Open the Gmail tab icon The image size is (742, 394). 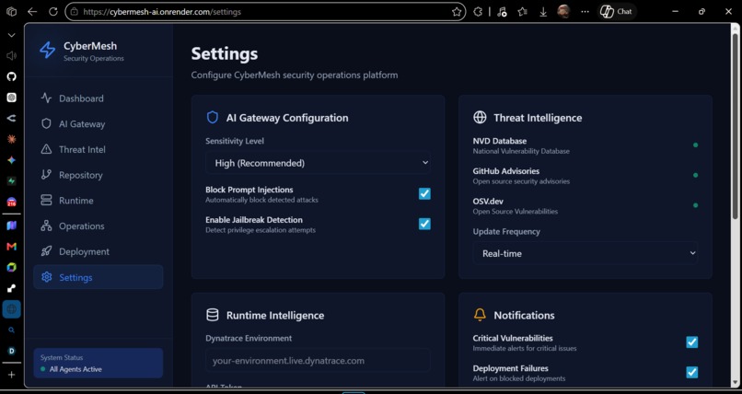point(11,247)
